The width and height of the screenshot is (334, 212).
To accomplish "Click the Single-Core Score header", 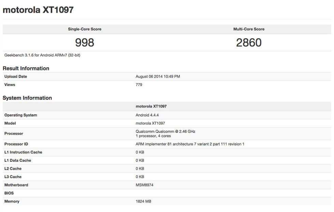I will (x=85, y=29).
